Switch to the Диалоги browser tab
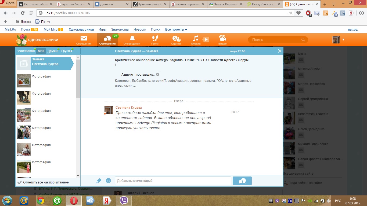This screenshot has height=206, width=367. [112, 4]
